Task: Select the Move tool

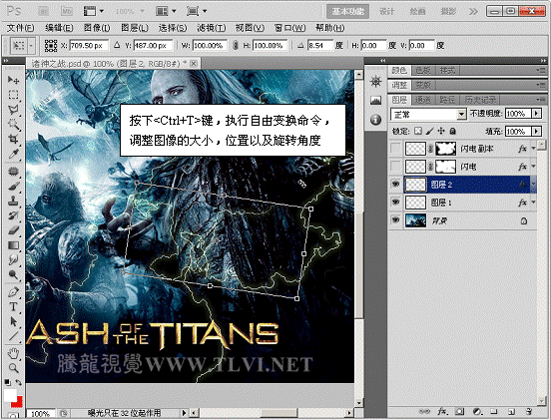Action: [13, 80]
